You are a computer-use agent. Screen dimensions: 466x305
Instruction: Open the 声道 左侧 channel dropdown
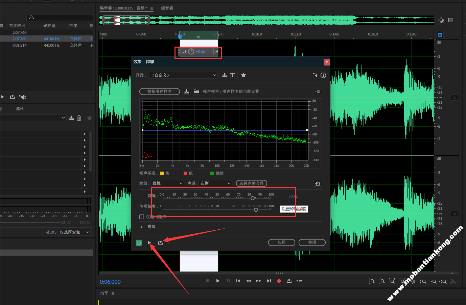(215, 183)
